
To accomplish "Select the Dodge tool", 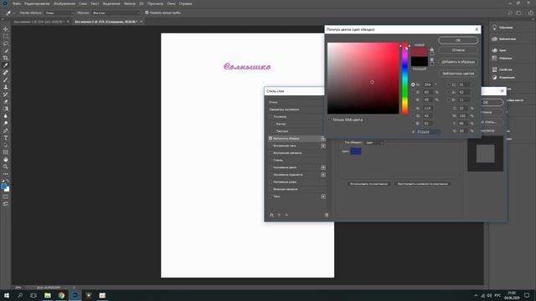I will coord(6,123).
